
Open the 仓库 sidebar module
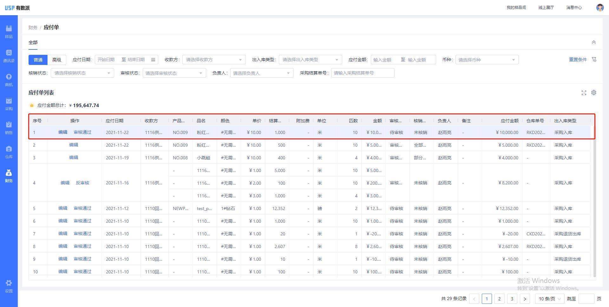9,152
